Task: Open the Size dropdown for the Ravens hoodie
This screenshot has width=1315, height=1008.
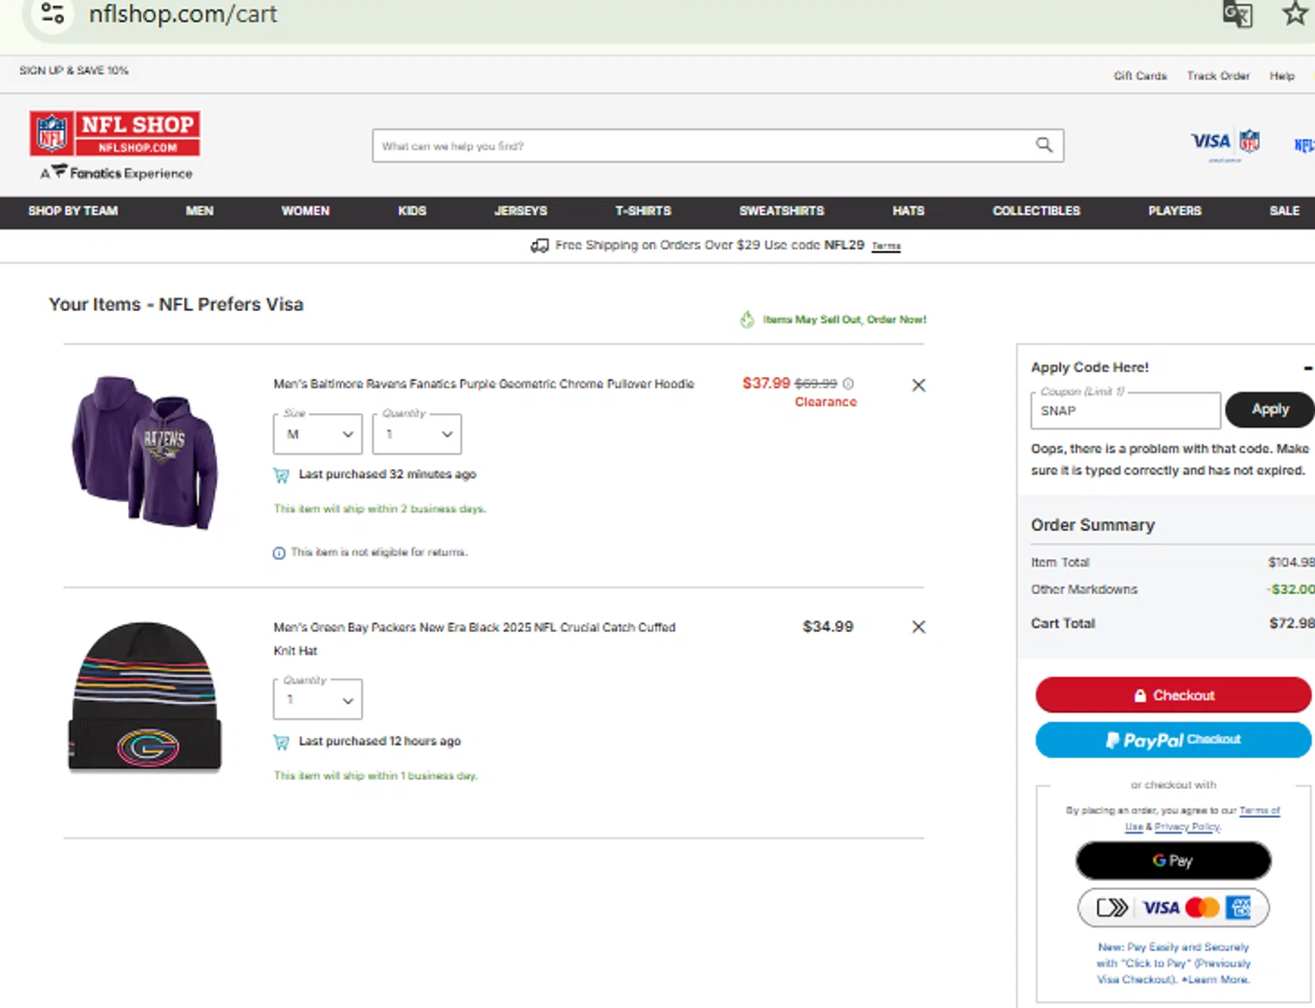Action: [317, 434]
